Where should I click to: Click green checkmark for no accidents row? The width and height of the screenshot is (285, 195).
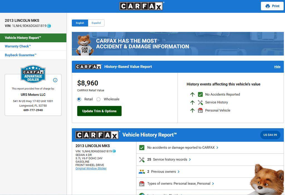142,147
